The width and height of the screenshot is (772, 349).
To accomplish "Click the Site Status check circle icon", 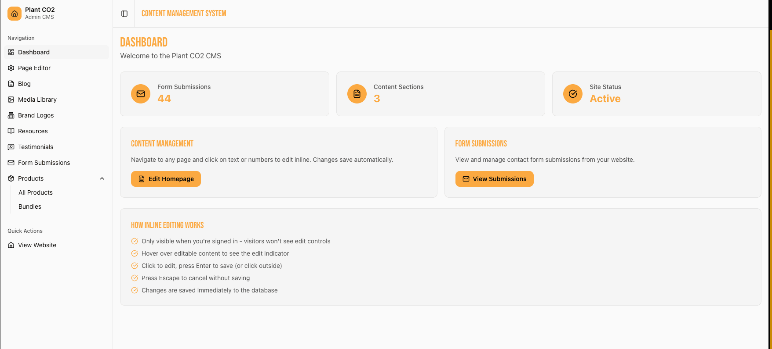I will tap(572, 94).
